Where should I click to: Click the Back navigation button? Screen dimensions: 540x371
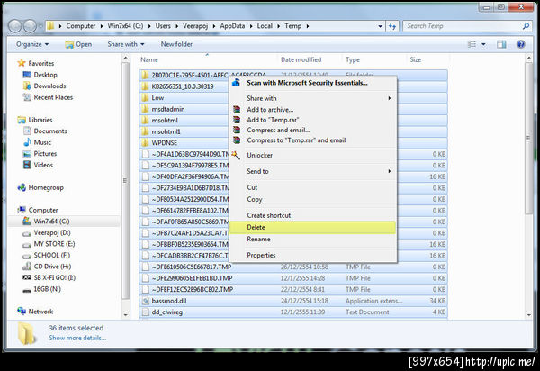pos(14,26)
